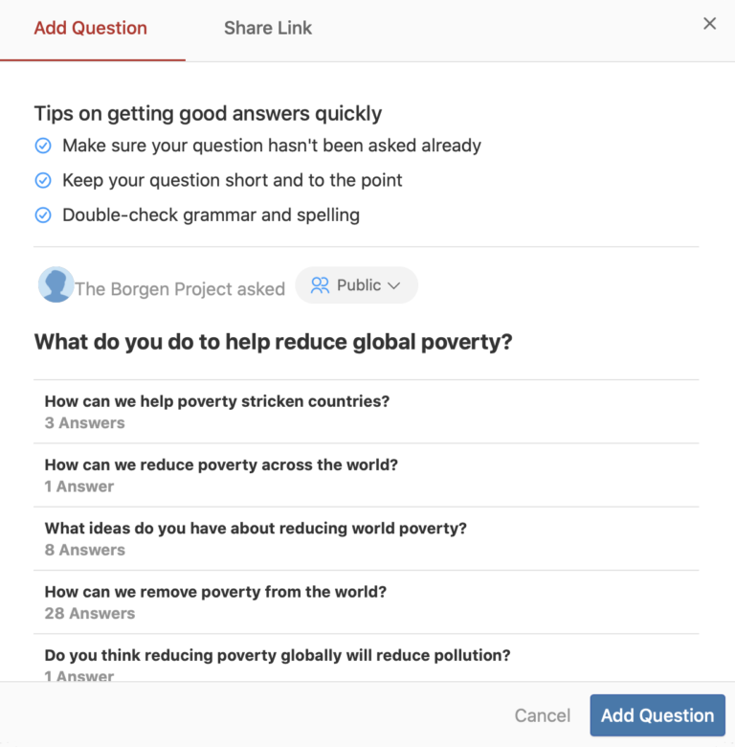735x747 pixels.
Task: Expand the Public audience chevron
Action: point(393,285)
